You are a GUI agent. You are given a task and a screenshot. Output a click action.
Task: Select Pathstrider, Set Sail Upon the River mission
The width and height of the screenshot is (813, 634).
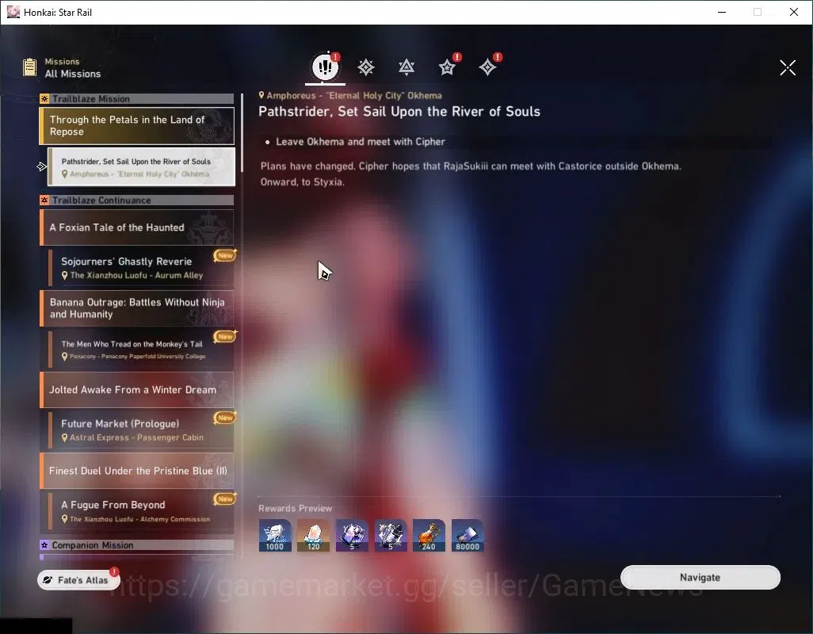[141, 167]
